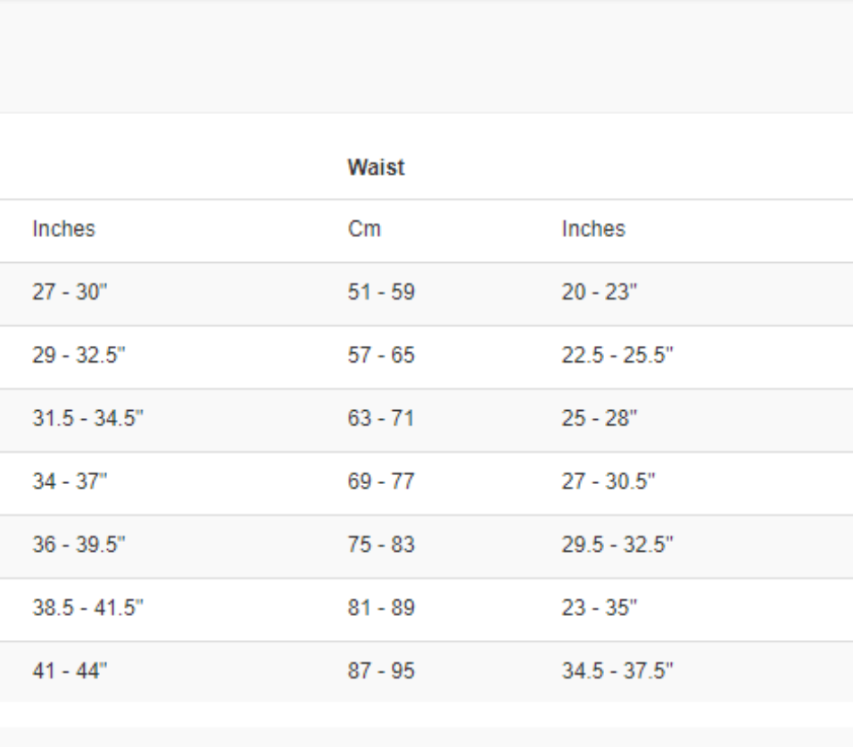
Task: Click the 75 - 83 cm value
Action: point(381,546)
